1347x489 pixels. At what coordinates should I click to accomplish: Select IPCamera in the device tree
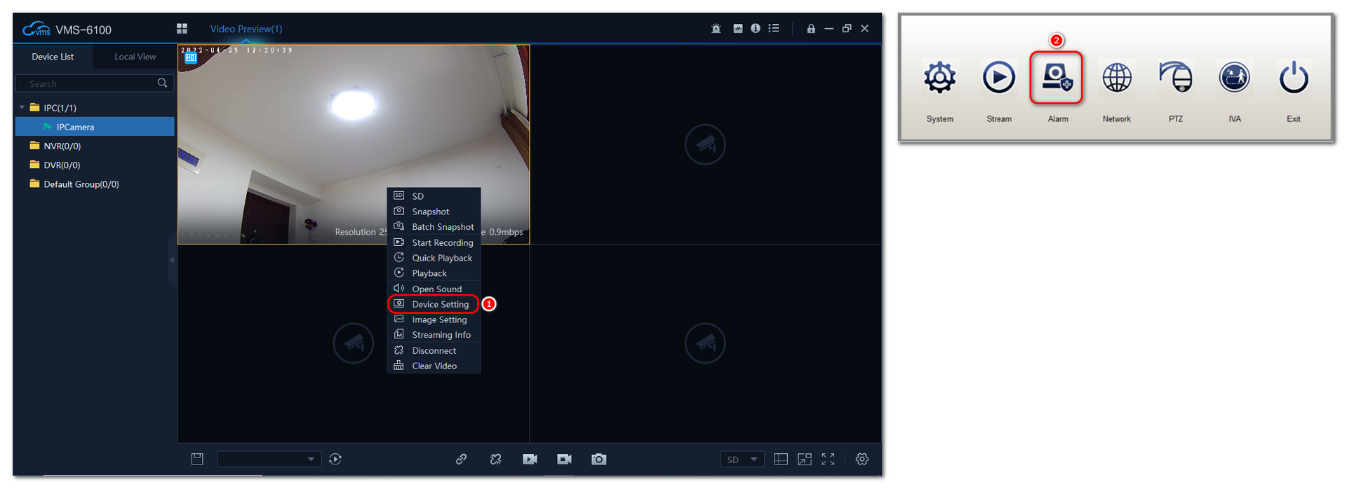point(75,127)
